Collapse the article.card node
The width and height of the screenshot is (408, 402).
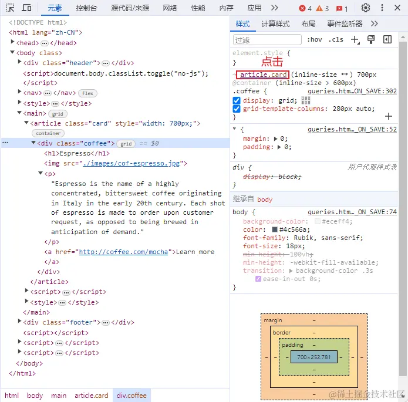click(x=26, y=123)
